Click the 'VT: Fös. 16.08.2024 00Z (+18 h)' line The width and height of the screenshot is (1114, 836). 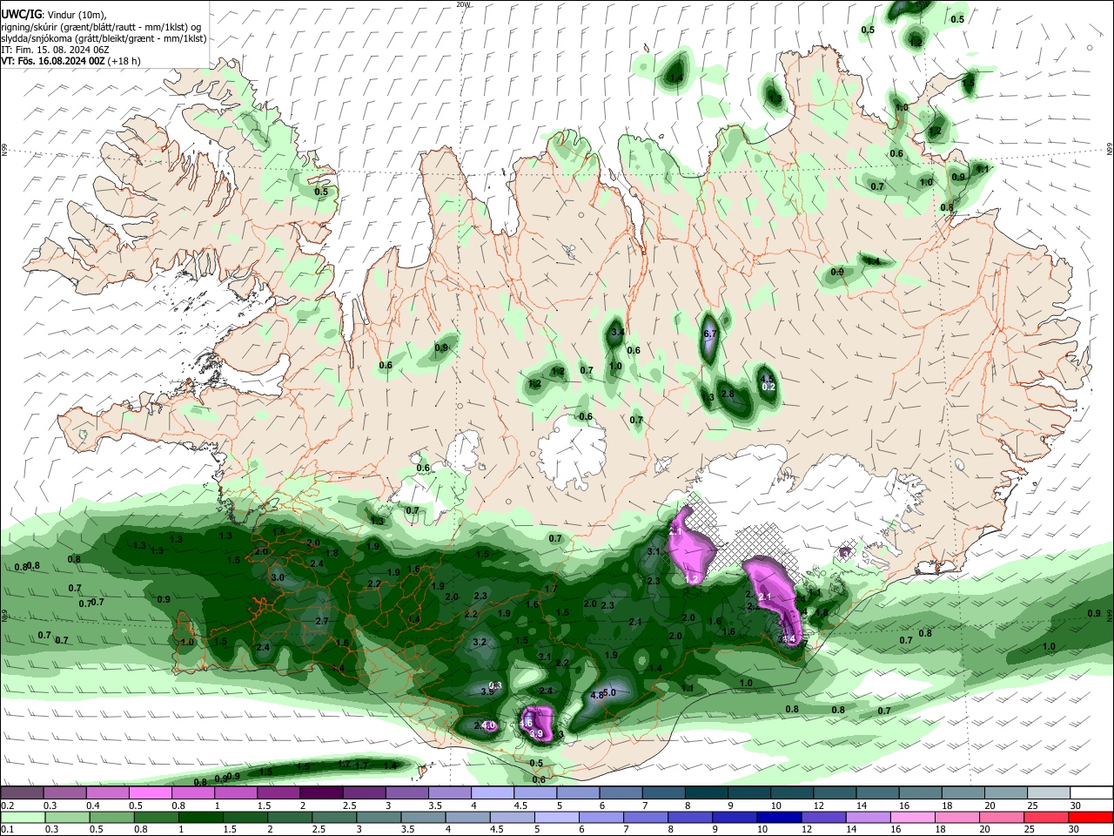[x=71, y=61]
